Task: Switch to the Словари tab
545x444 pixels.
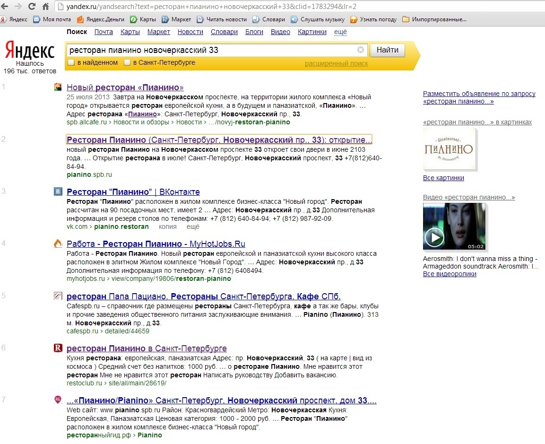Action: click(x=224, y=32)
